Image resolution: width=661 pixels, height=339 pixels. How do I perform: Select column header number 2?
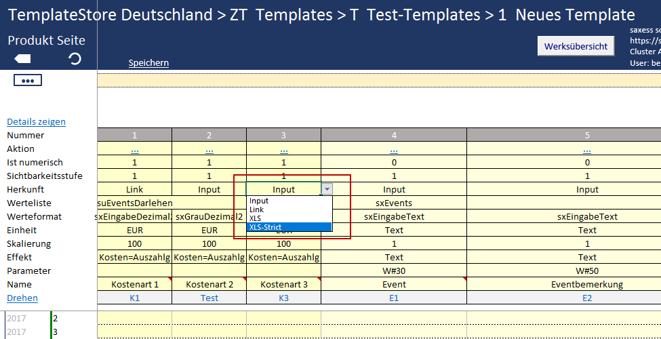tap(209, 135)
